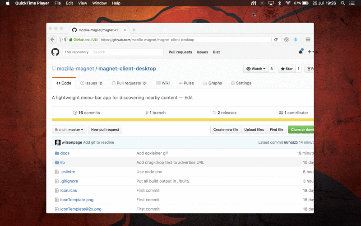
Task: Click the tracking protection shield icon
Action: [65, 40]
